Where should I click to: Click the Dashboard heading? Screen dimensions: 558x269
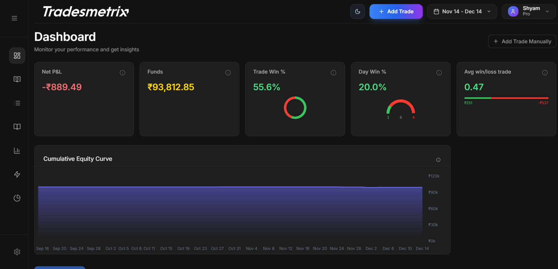(65, 37)
